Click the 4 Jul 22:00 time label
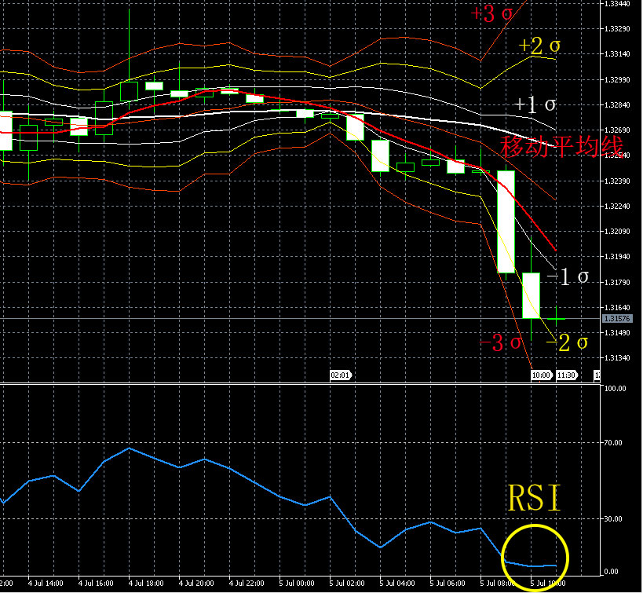Image resolution: width=643 pixels, height=593 pixels. point(247,583)
